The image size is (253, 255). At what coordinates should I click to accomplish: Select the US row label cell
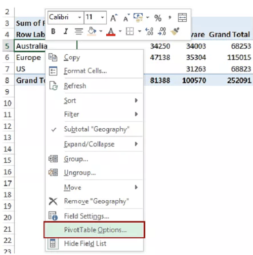(x=21, y=69)
